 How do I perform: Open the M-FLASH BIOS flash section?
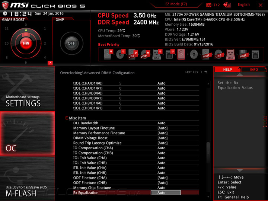click(27, 178)
